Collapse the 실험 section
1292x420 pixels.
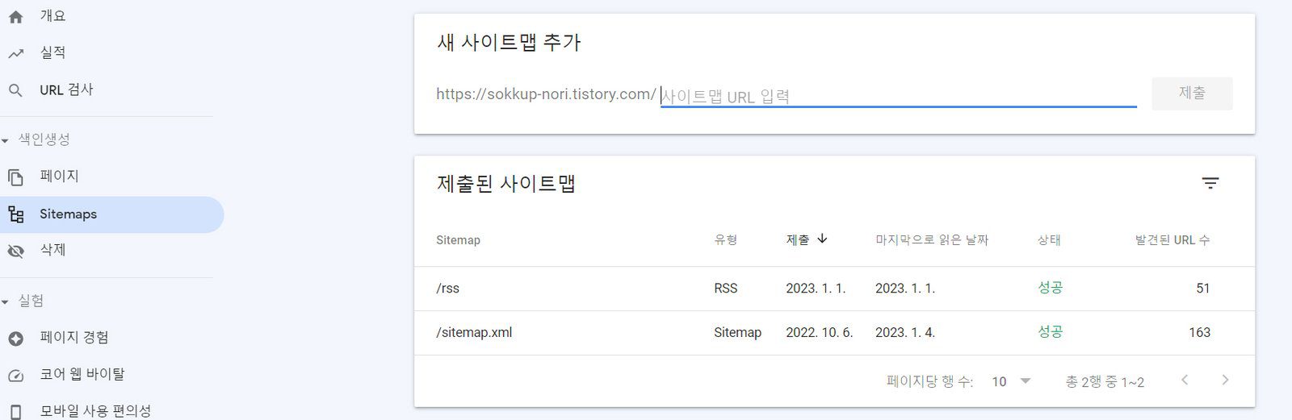pyautogui.click(x=6, y=301)
